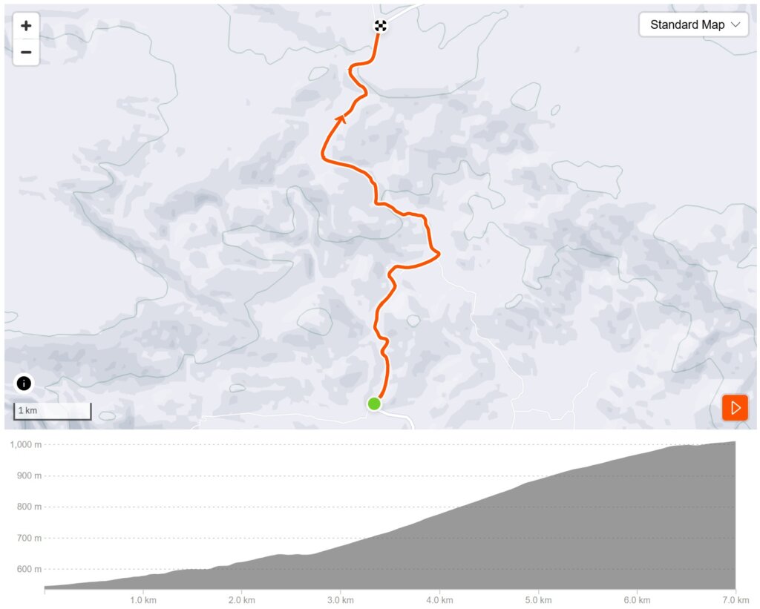Click the 2.0 km axis label
The image size is (760, 609).
(242, 599)
